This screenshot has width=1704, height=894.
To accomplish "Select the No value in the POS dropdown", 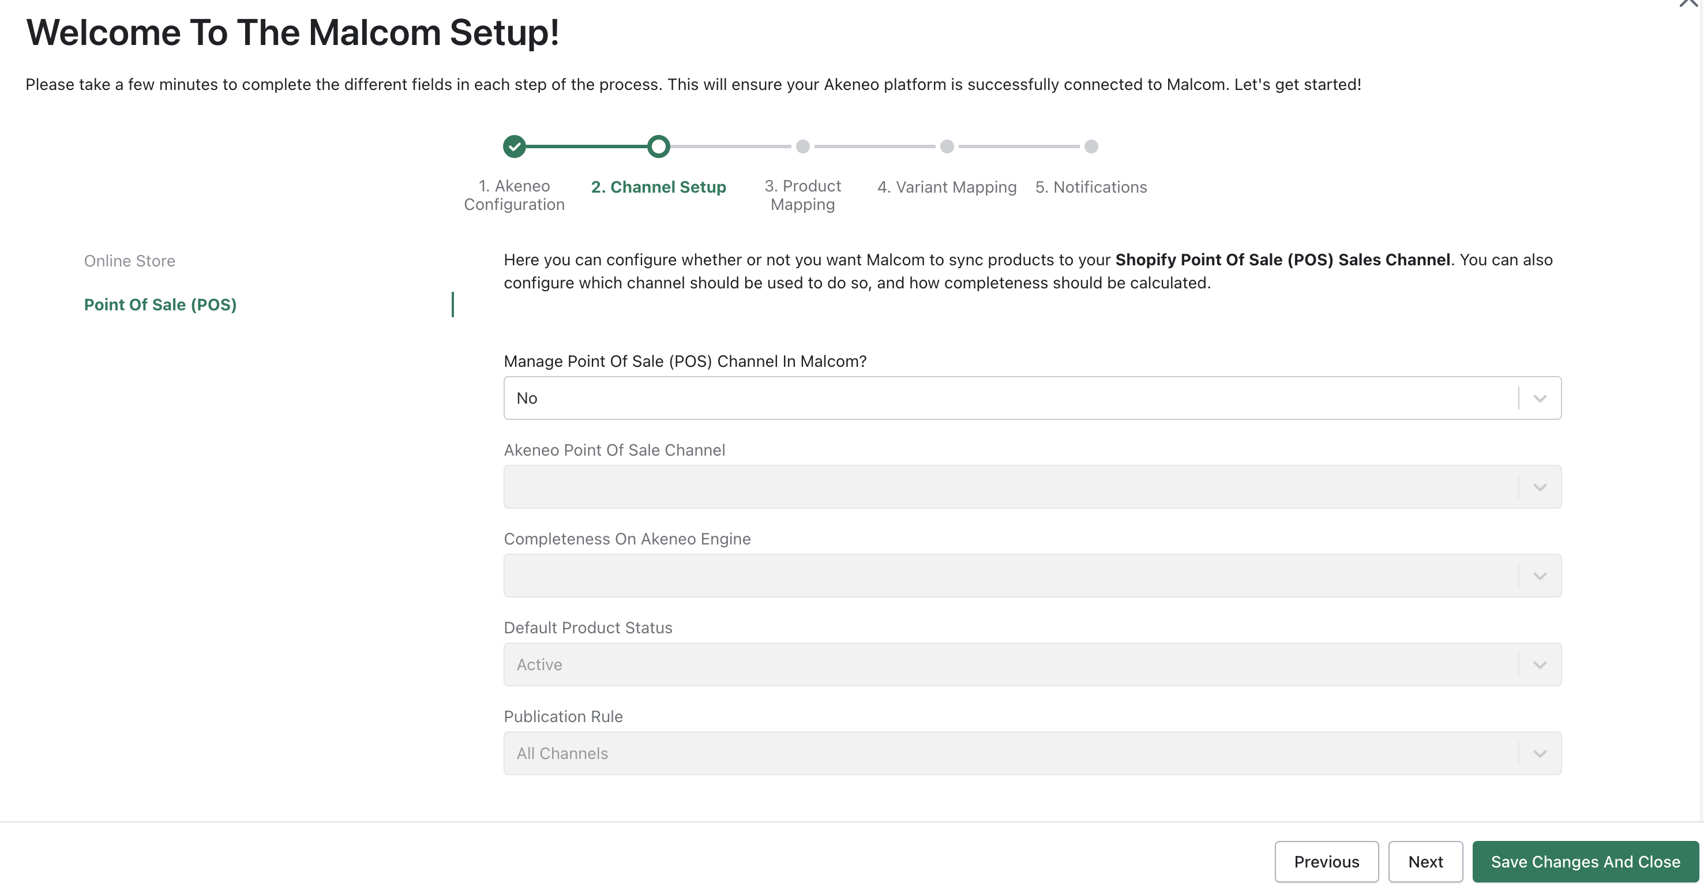I will click(x=527, y=397).
